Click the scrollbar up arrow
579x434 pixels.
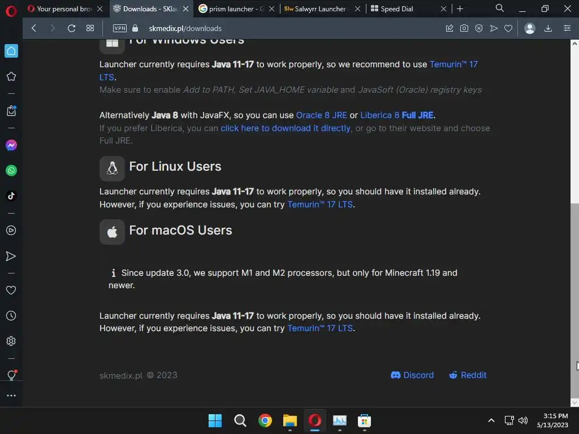574,44
